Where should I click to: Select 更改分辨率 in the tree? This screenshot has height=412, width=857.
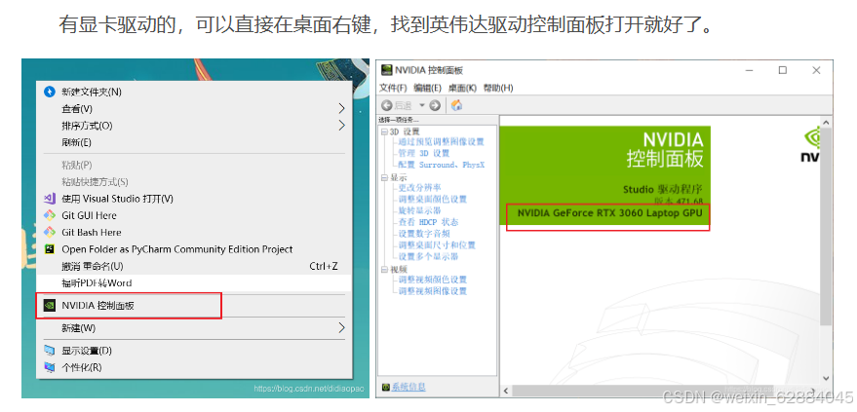point(420,188)
